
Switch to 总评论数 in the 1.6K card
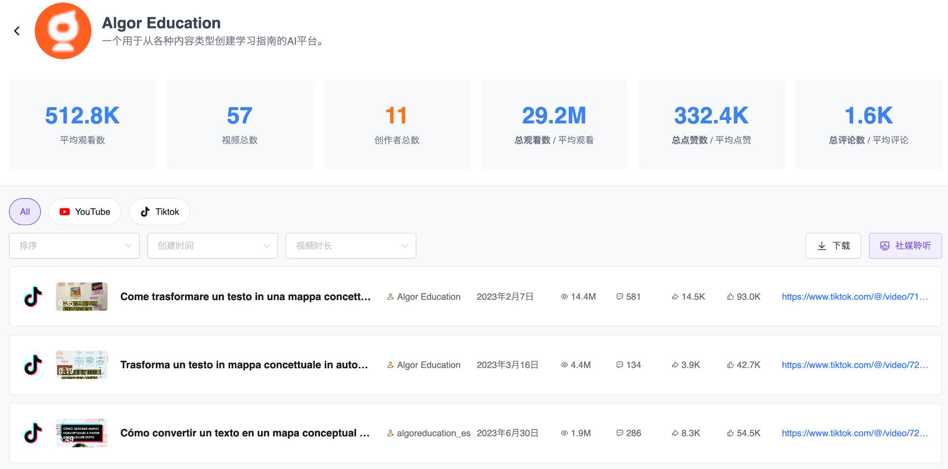pyautogui.click(x=847, y=140)
